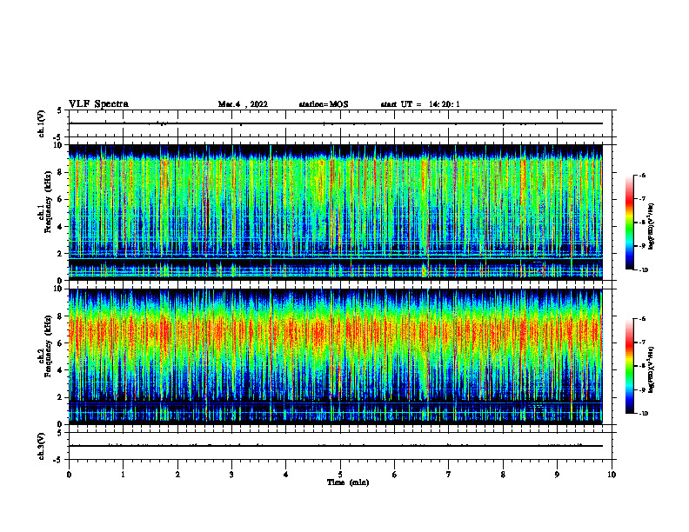The width and height of the screenshot is (689, 532).
Task: Click the "-9" label on ch.1 color bar
Action: click(642, 246)
